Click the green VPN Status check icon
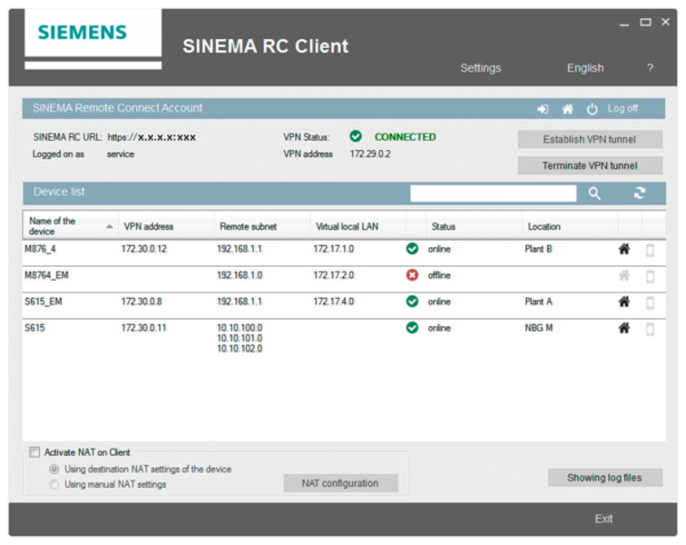Screen dimensions: 686x545 356,136
